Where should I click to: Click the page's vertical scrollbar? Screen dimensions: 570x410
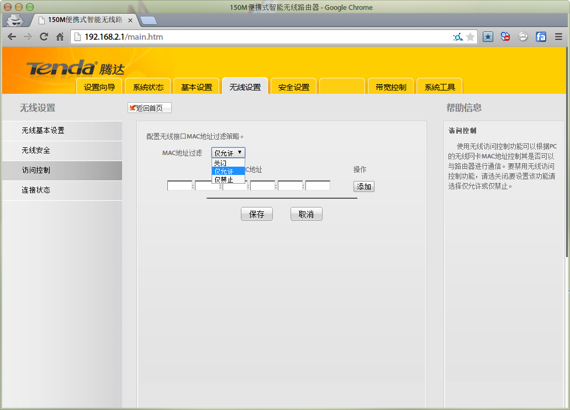click(x=566, y=152)
